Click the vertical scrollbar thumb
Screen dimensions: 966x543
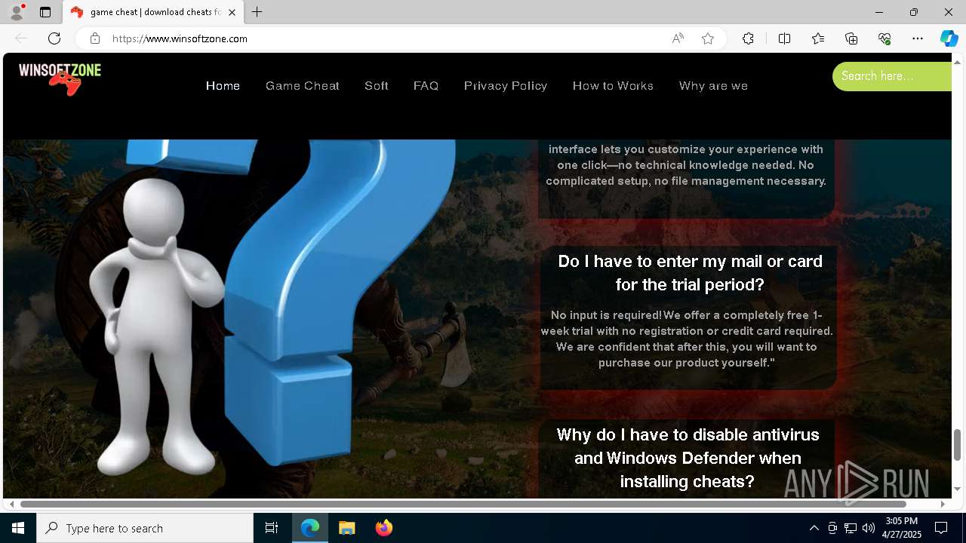tap(958, 445)
